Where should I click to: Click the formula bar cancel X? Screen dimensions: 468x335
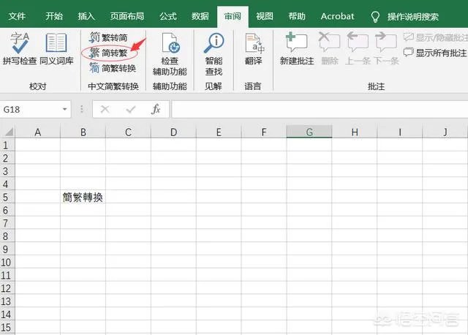[105, 109]
